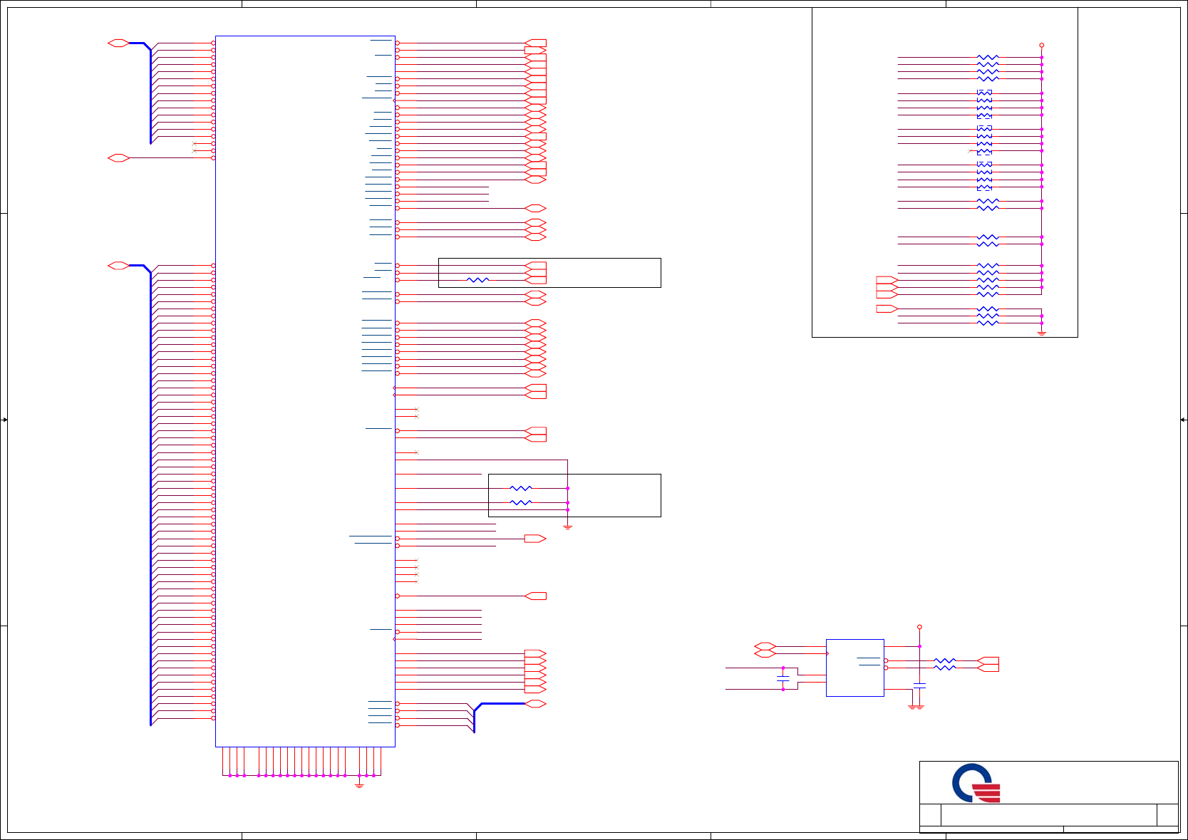
Task: Select the resistor inside the upper boxed note
Action: [477, 280]
